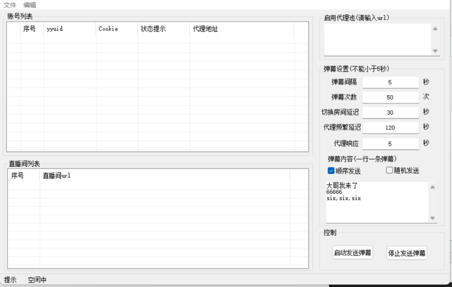Select the 切换房间延迟 value field
Viewport: 452px width, 287px height.
[x=390, y=112]
